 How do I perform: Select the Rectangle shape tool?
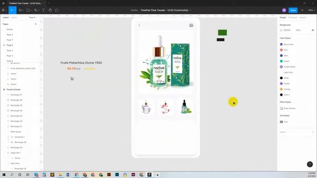pyautogui.click(x=28, y=10)
